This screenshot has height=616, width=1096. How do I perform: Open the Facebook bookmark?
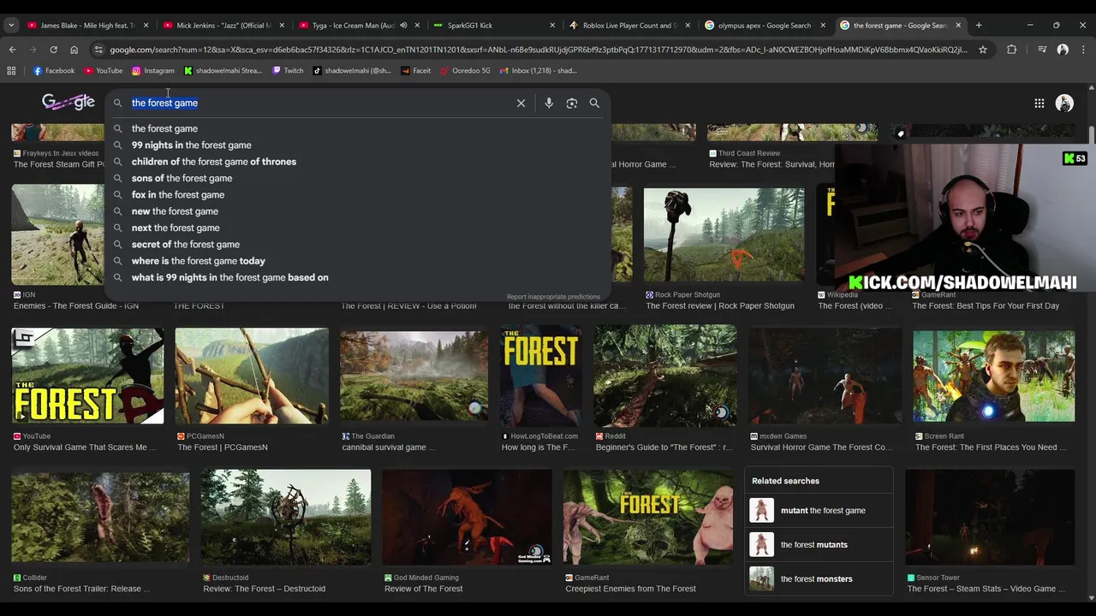54,71
